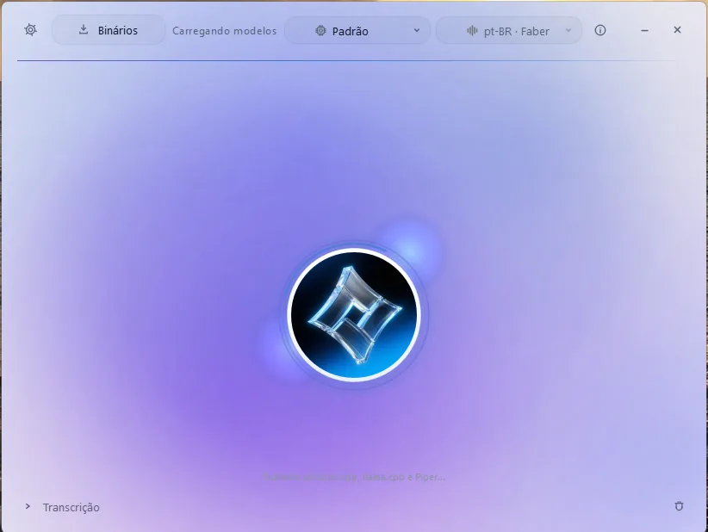Open the pt-BR · Faber voice dropdown
This screenshot has height=532, width=708.
click(x=509, y=31)
